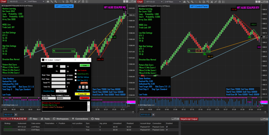The image size is (269, 135).
Task: Open chart style bars icon in NQ chart toolbar
Action: click(48, 2)
